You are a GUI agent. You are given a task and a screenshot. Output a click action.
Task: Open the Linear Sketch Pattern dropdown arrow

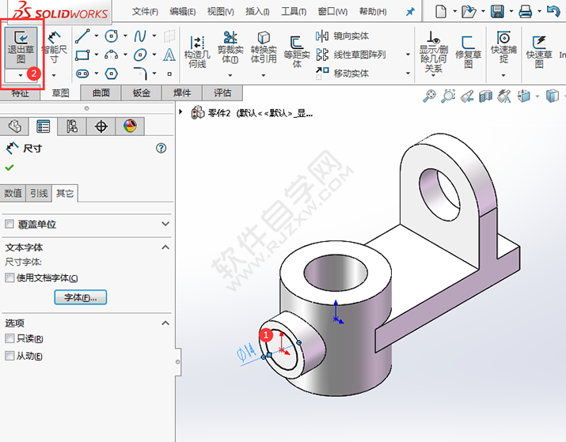click(408, 55)
